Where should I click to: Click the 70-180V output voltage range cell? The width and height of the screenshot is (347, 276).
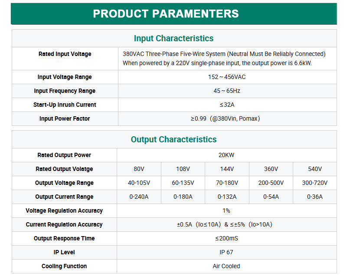tap(227, 183)
